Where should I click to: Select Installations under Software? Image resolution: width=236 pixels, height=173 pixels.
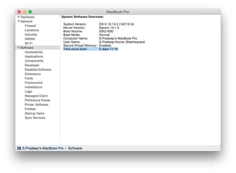[33, 87]
